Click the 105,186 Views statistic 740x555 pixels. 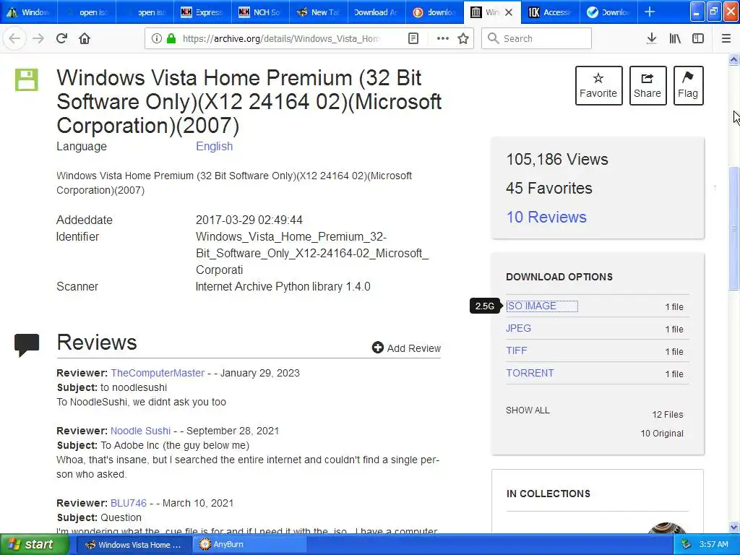click(557, 160)
